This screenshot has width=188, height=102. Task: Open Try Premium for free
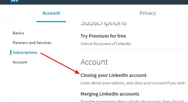[x=103, y=36]
